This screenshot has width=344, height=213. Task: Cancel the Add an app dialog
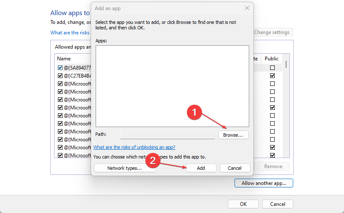(235, 168)
